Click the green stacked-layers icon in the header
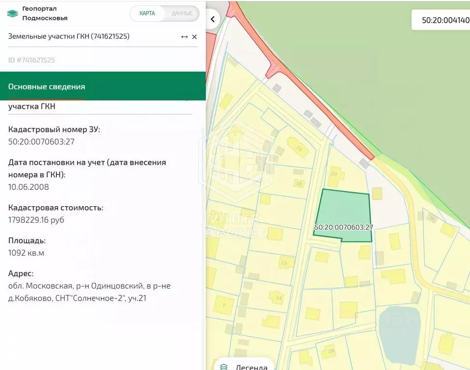Image resolution: width=470 pixels, height=370 pixels. coord(13,13)
